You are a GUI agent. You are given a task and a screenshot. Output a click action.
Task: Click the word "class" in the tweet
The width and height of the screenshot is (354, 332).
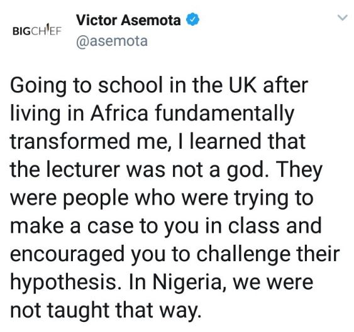[x=253, y=225]
